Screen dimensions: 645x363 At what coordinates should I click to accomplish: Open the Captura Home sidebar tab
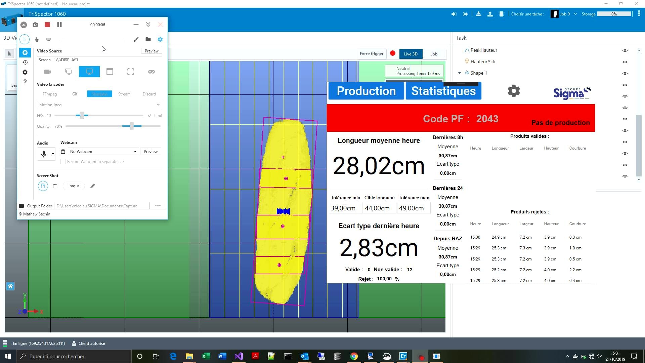click(25, 52)
